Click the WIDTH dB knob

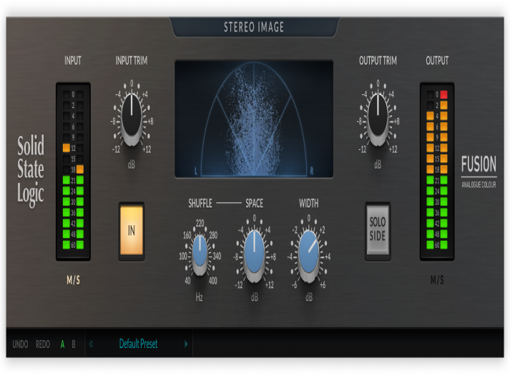308,255
